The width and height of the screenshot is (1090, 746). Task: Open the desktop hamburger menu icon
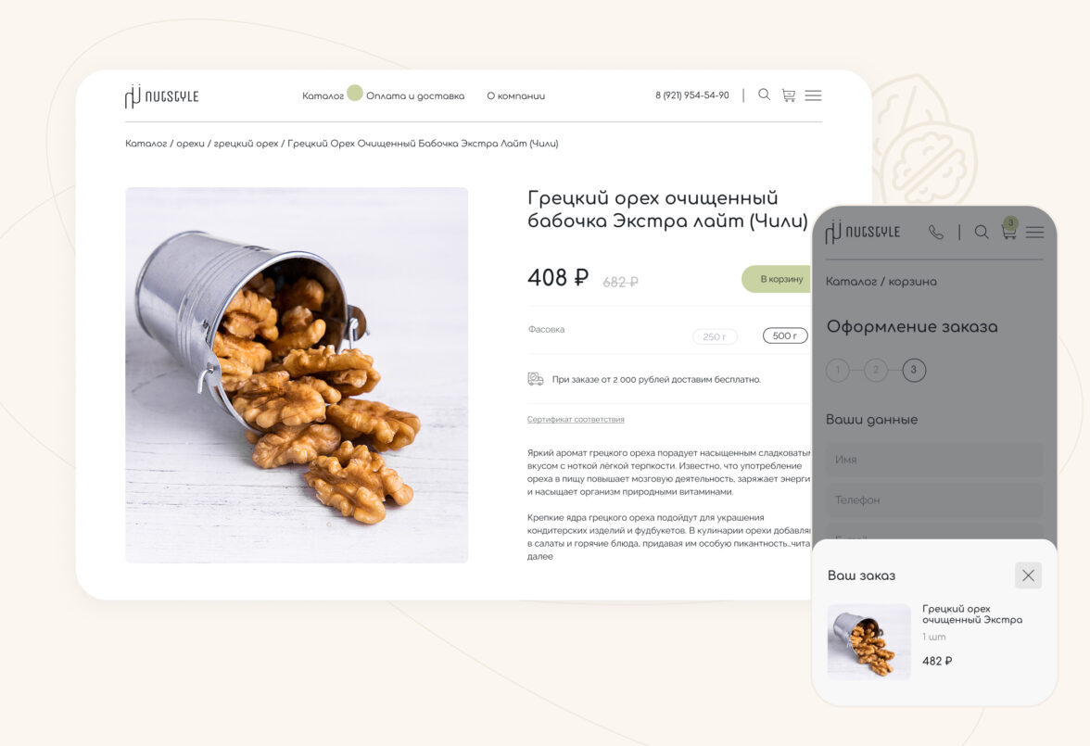pos(814,95)
